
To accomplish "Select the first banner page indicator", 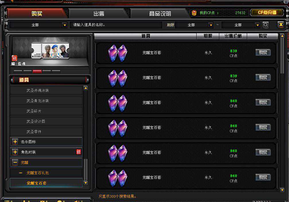I will 18,71.
